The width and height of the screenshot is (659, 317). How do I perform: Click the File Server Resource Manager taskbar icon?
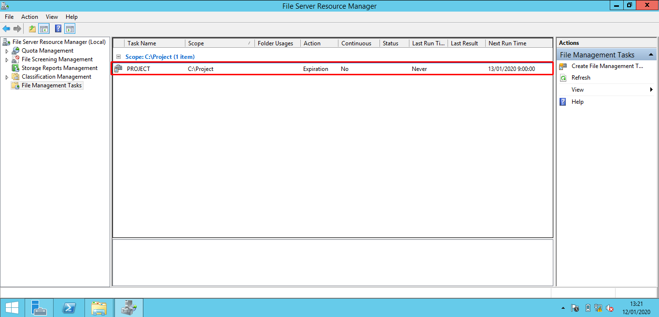click(x=129, y=308)
